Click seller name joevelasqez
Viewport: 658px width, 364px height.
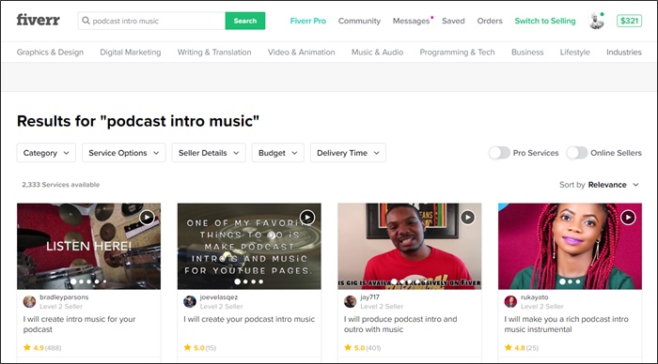pyautogui.click(x=219, y=297)
